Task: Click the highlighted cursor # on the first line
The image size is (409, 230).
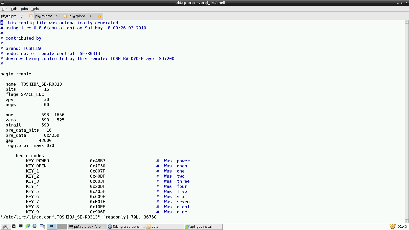Action: [2, 23]
